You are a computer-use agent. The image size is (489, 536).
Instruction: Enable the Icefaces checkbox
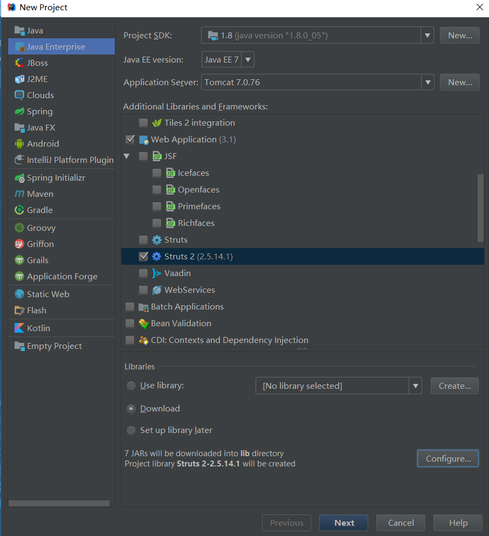tap(157, 173)
